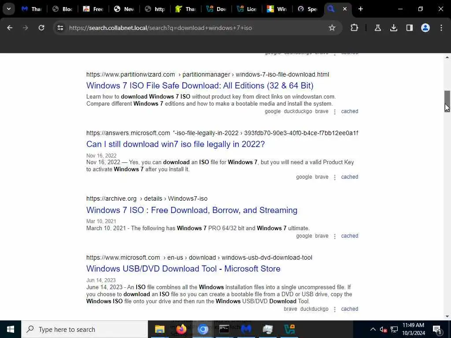The image size is (451, 338).
Task: Click the scrollbar up arrow
Action: [447, 57]
